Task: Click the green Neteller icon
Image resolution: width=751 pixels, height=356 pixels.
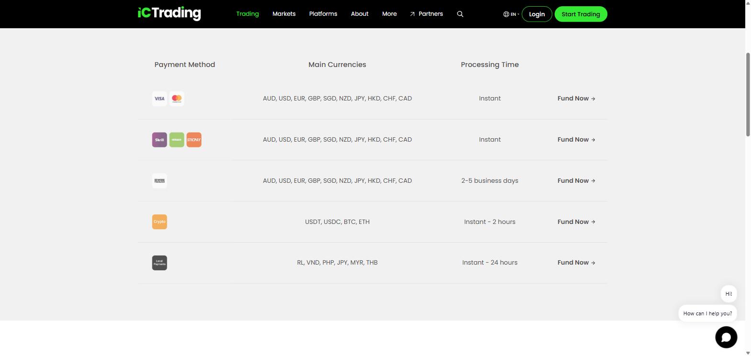Action: click(177, 140)
